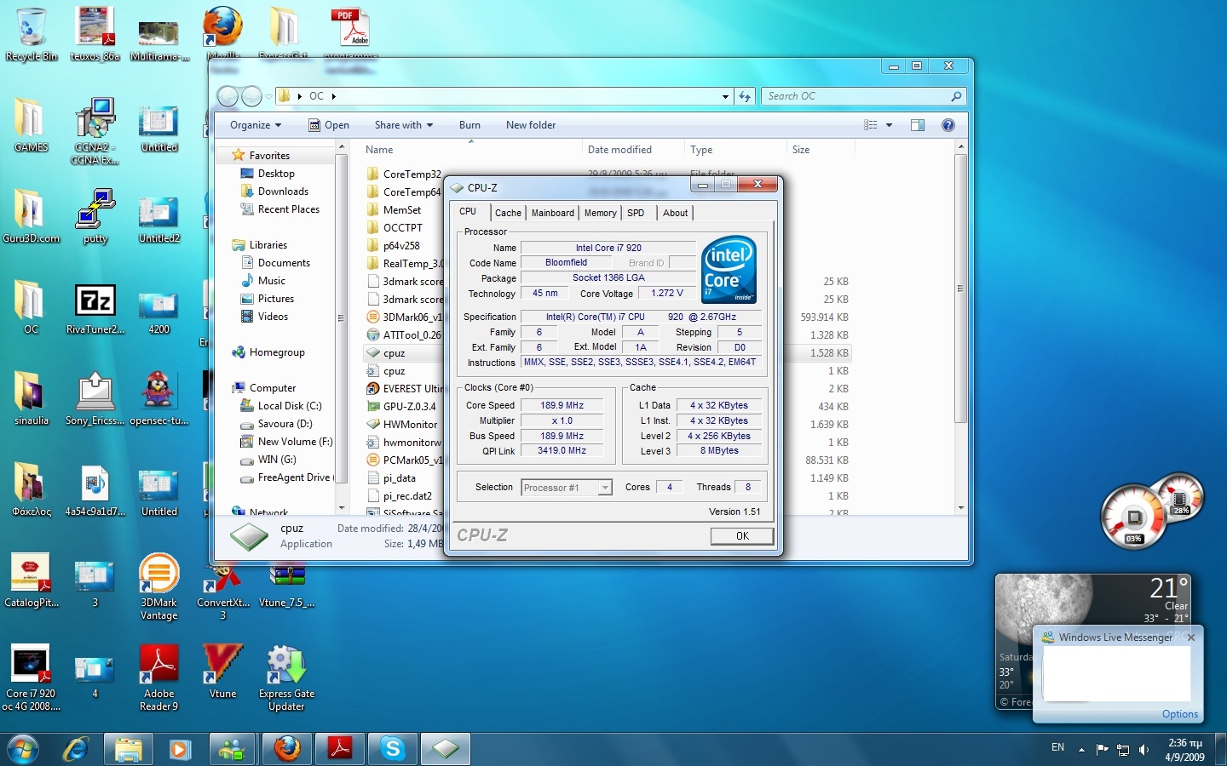Click the EN language indicator
This screenshot has width=1227, height=766.
1057,747
